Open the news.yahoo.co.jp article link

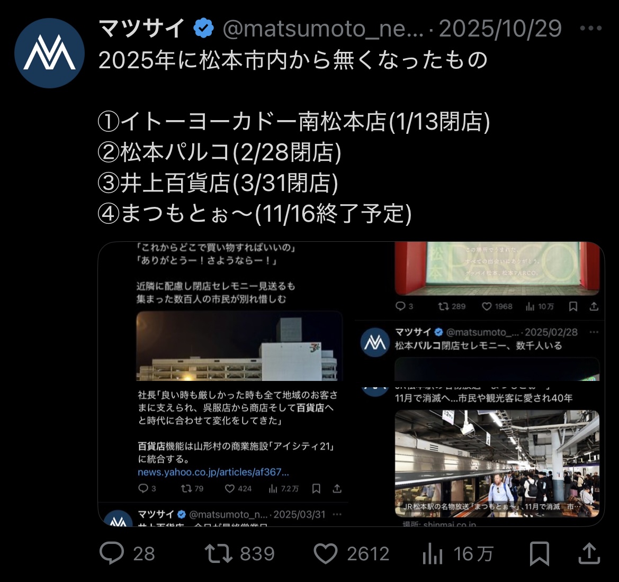pos(213,472)
